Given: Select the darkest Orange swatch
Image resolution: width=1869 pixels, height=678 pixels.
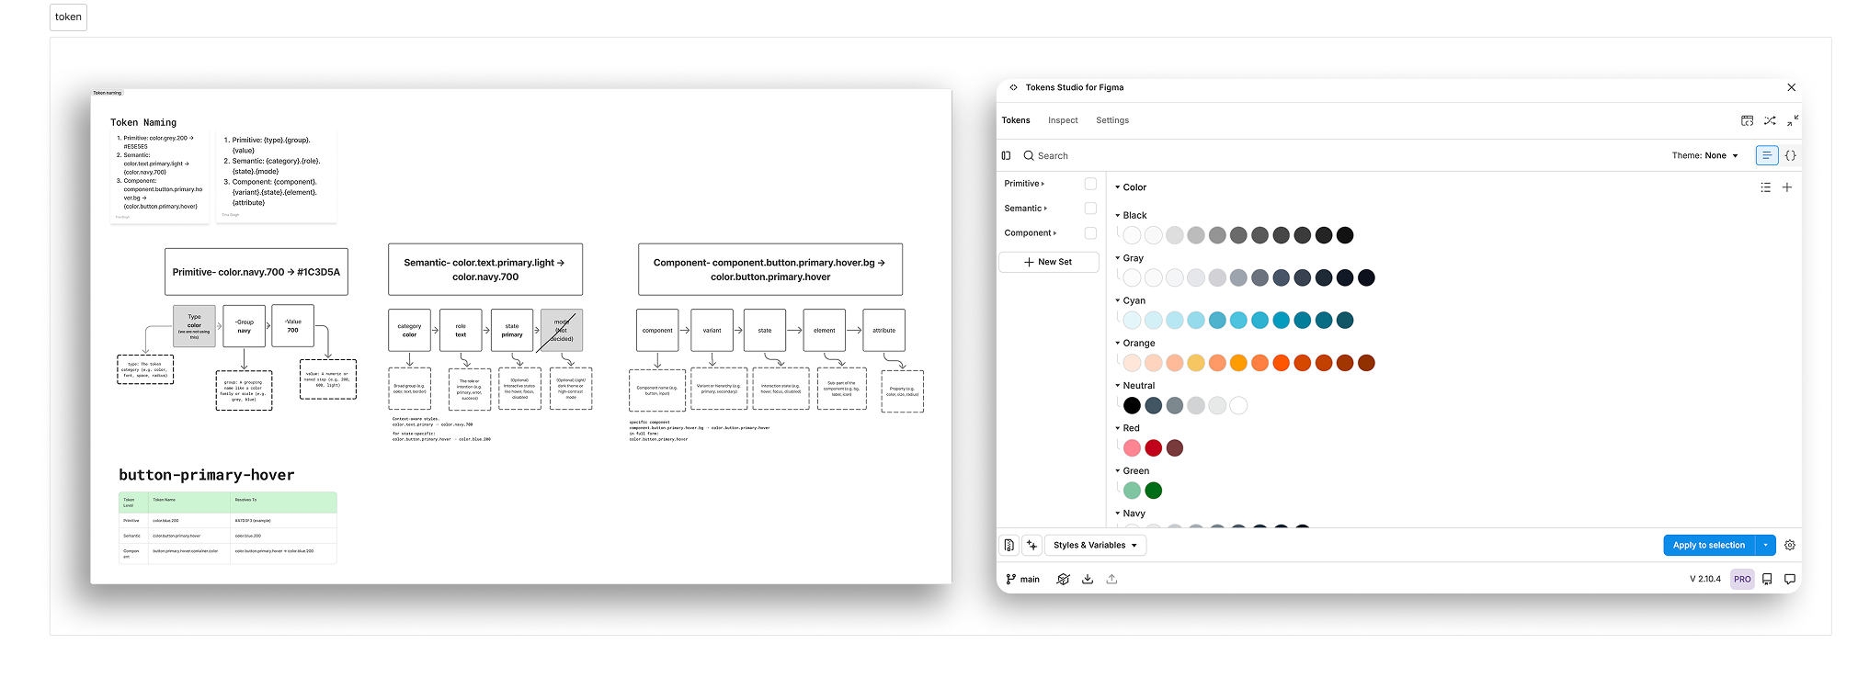Looking at the screenshot, I should pos(1366,363).
